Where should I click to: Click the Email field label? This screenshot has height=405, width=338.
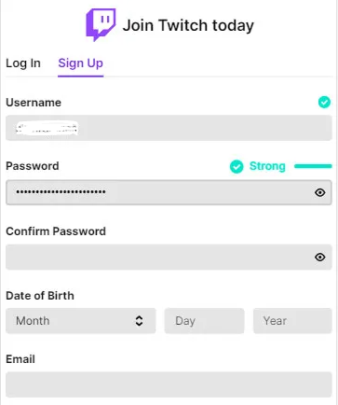20,359
